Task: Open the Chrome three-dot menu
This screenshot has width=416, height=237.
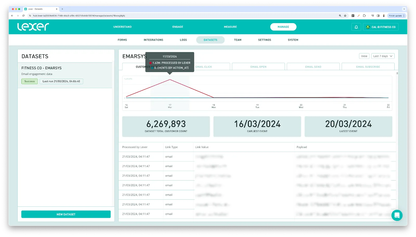Action: (404, 16)
